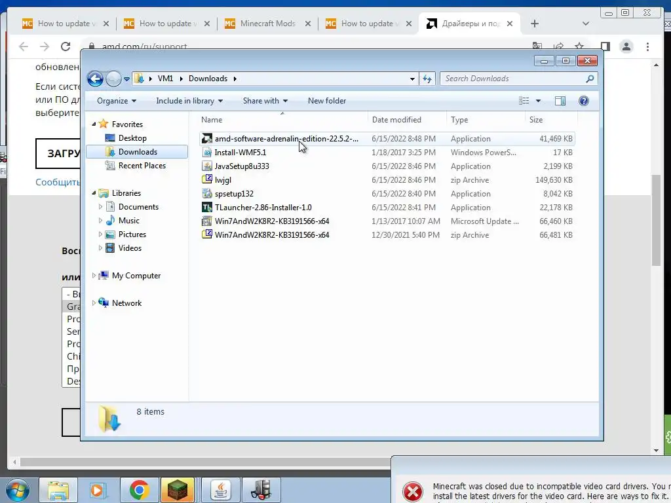Select the Videos library icon
This screenshot has width=671, height=503.
pyautogui.click(x=110, y=248)
